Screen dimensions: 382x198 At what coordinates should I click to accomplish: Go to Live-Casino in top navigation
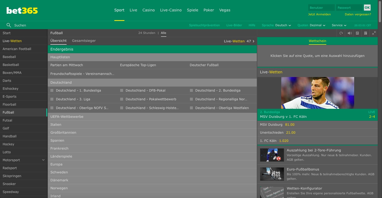coord(171,10)
